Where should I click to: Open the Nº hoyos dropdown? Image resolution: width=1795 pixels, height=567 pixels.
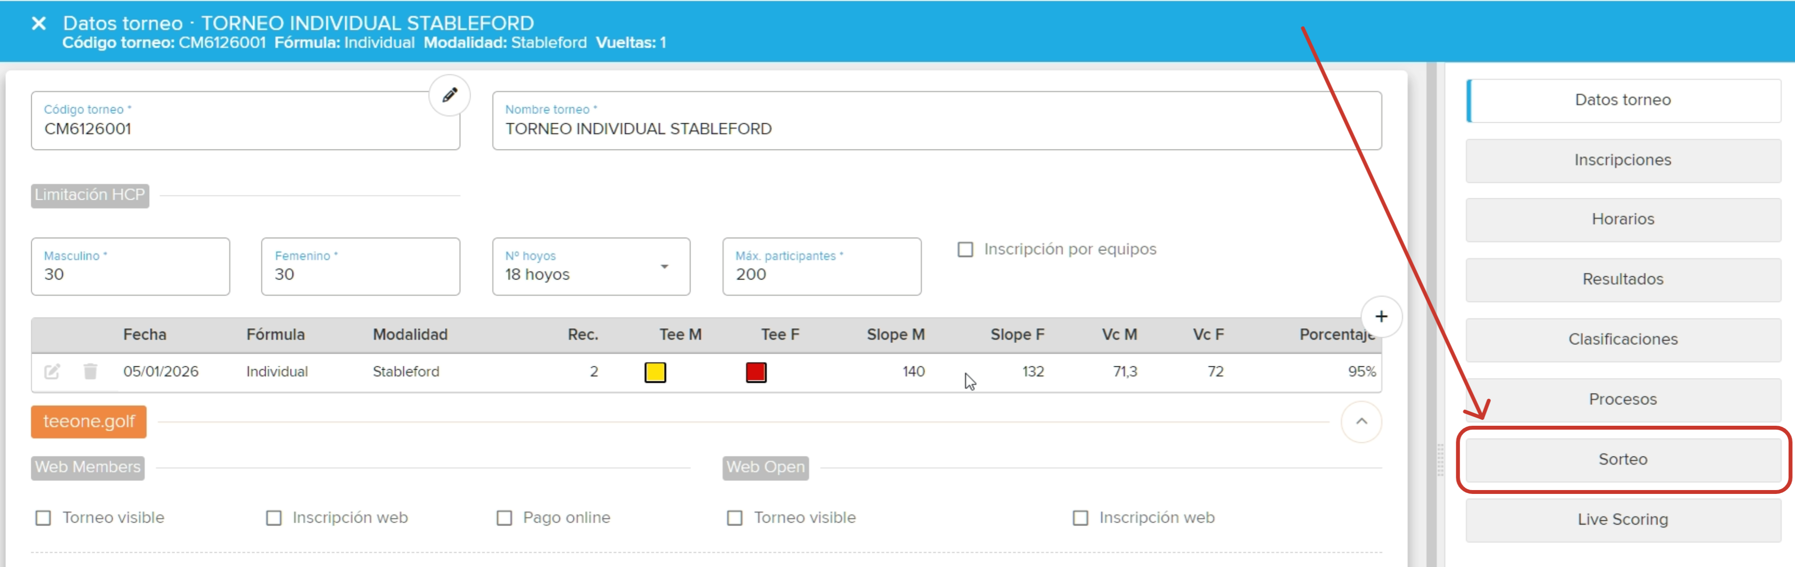pos(591,267)
